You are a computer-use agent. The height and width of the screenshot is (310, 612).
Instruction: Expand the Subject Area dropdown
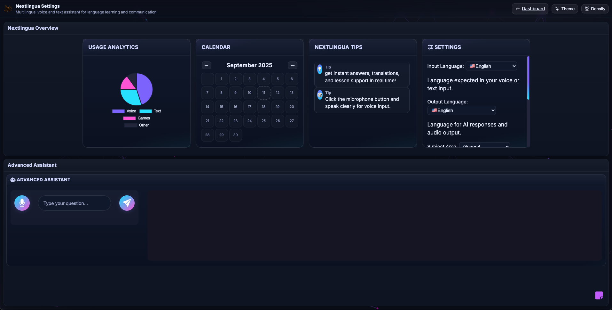tap(484, 145)
